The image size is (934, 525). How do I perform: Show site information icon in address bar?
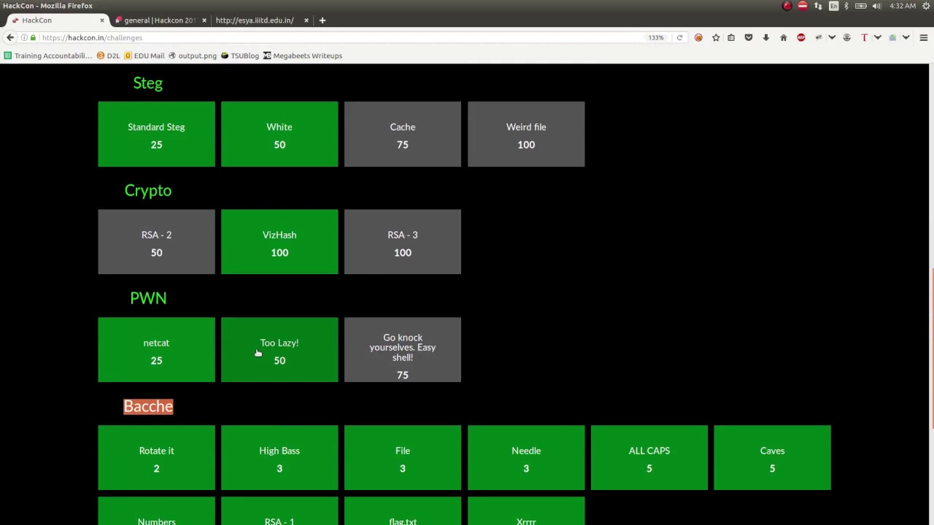click(24, 38)
